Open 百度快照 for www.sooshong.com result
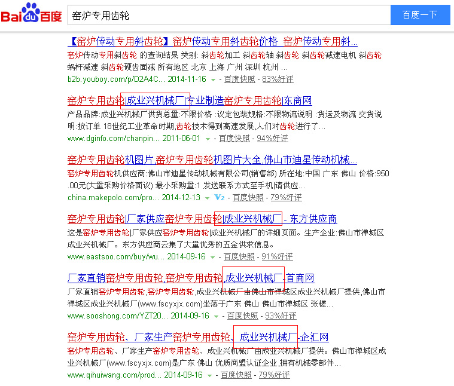The width and height of the screenshot is (454, 386). pyautogui.click(x=242, y=316)
